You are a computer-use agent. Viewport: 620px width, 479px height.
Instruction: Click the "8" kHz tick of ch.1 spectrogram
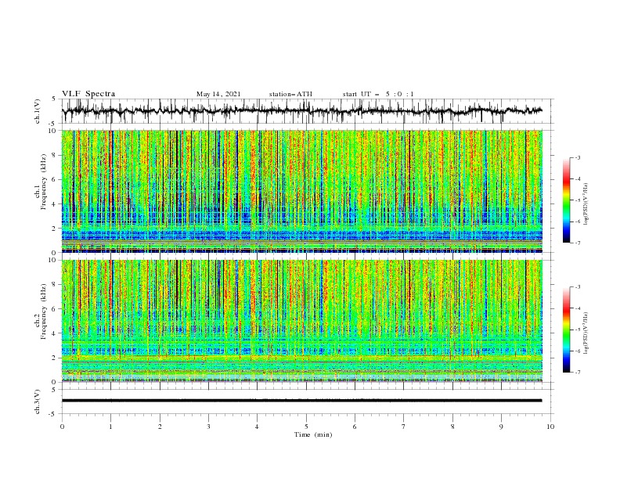coord(54,155)
